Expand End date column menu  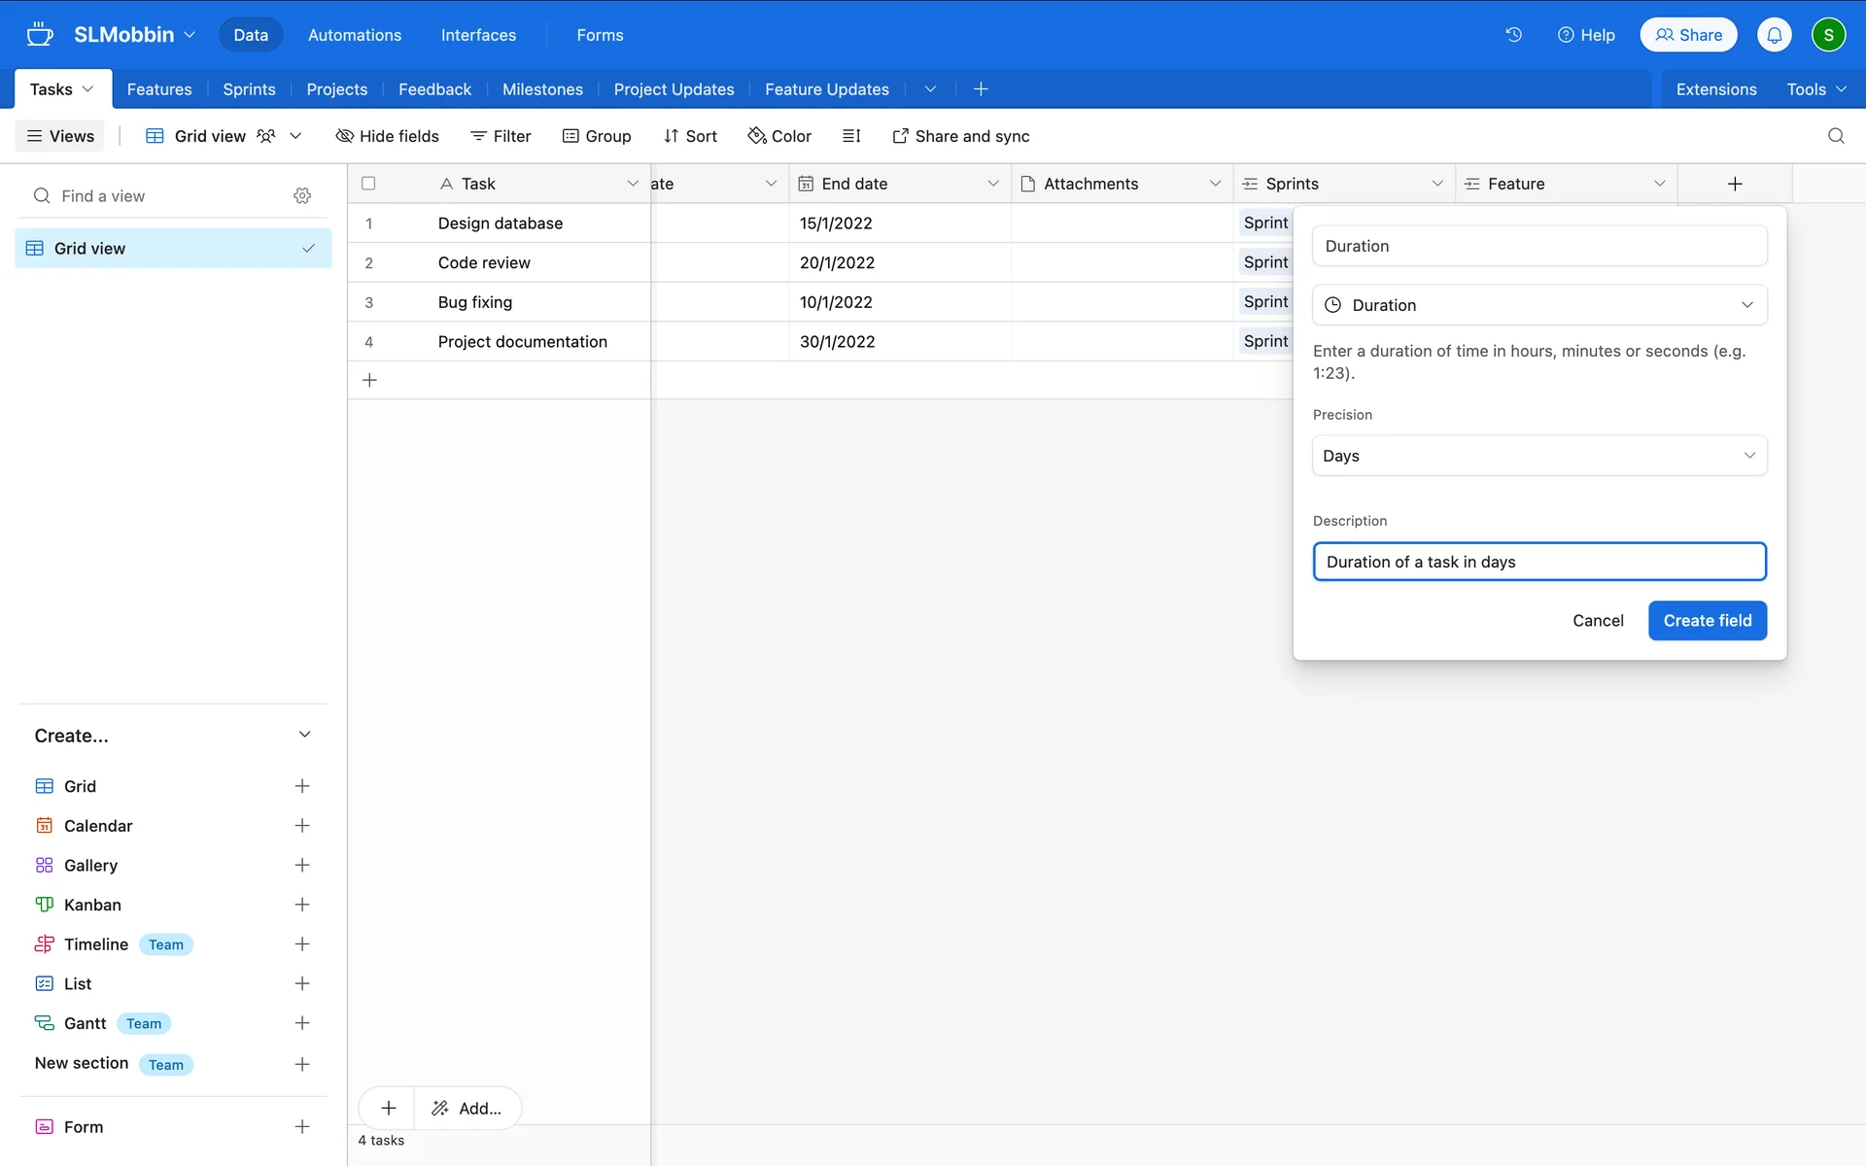(992, 184)
